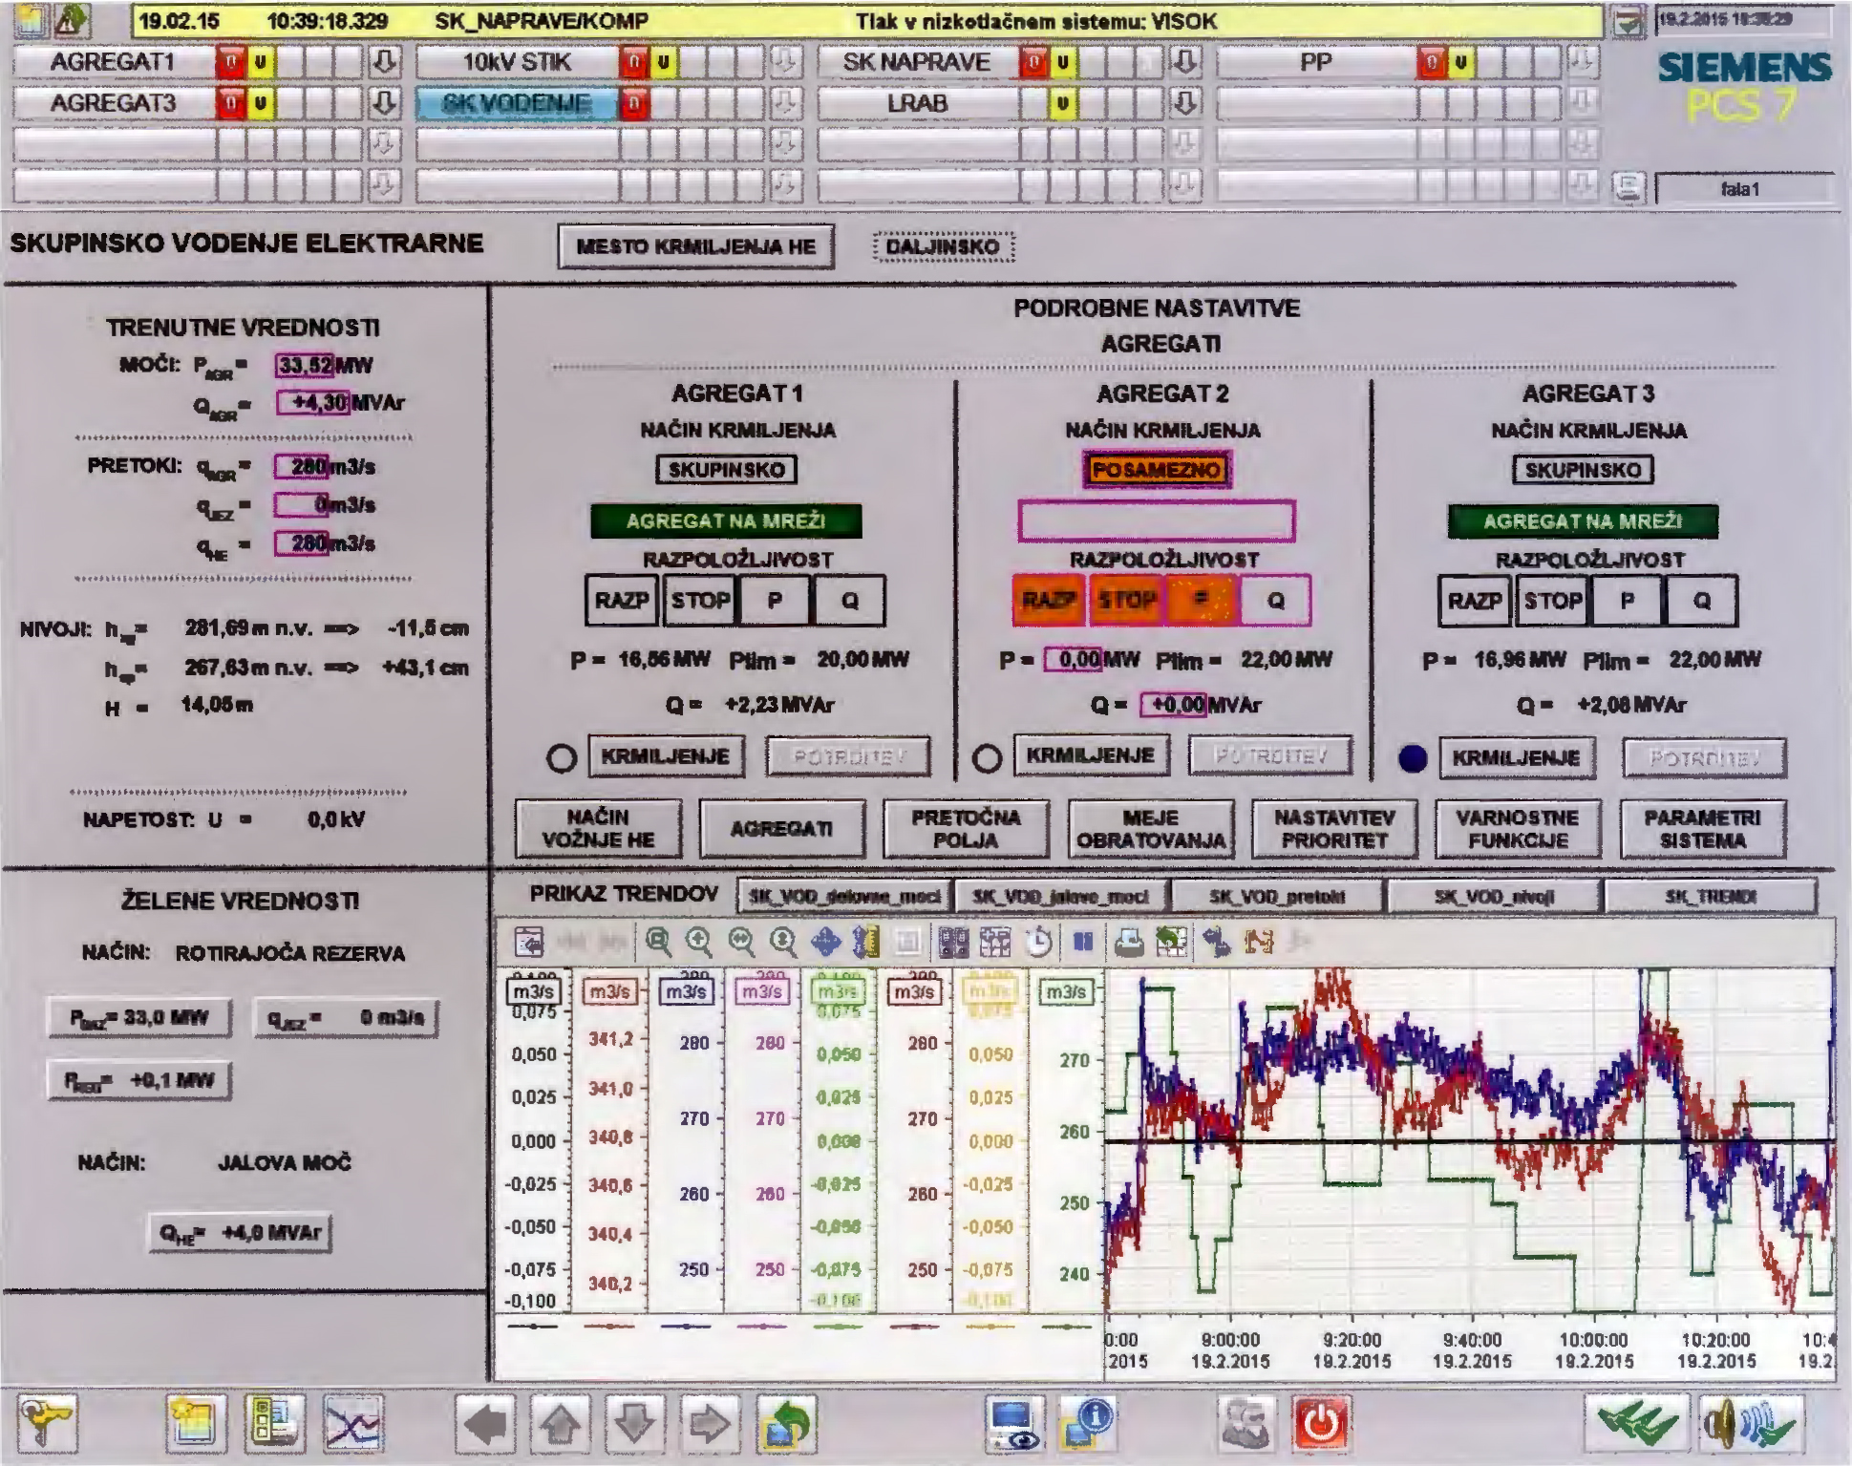The height and width of the screenshot is (1466, 1852).
Task: Toggle the filled Agregat 3 KRMILJENJE radio circle
Action: [x=1413, y=758]
